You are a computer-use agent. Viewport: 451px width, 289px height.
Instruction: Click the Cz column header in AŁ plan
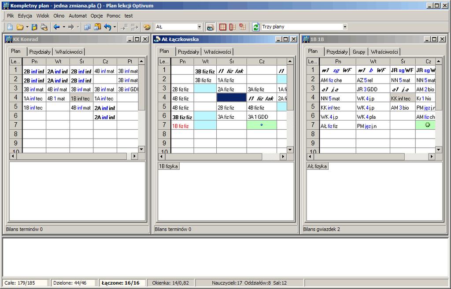click(x=262, y=62)
